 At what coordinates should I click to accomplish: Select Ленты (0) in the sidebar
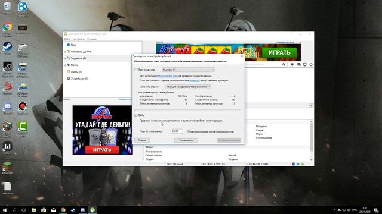tap(76, 71)
